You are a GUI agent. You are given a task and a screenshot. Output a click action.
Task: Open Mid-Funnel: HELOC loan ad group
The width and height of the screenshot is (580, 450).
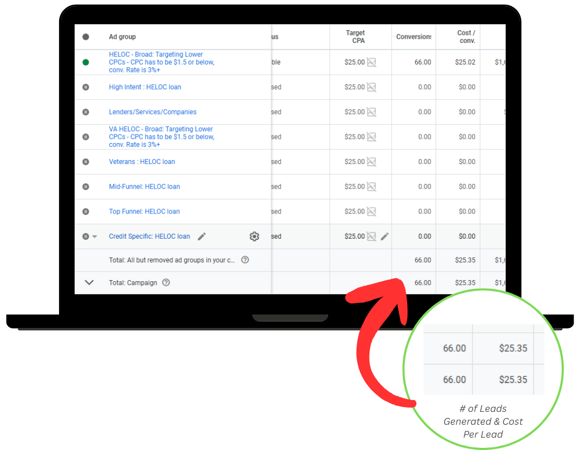click(144, 187)
